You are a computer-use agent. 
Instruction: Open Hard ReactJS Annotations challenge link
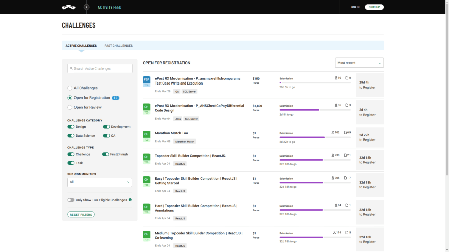tap(196, 208)
